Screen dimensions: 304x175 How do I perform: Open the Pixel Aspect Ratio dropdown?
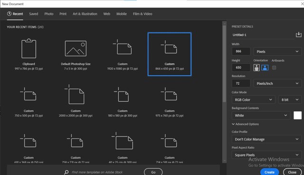(266, 155)
